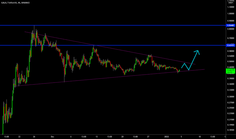The height and width of the screenshot is (139, 236).
Task: Click the 0.27500 price axis label
Action: click(231, 103)
